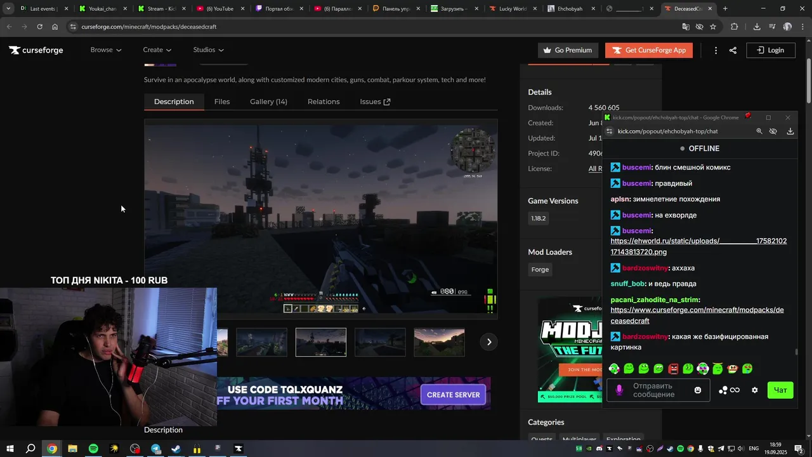Toggle the eye-slash icon in Chrome address bar

click(700, 27)
